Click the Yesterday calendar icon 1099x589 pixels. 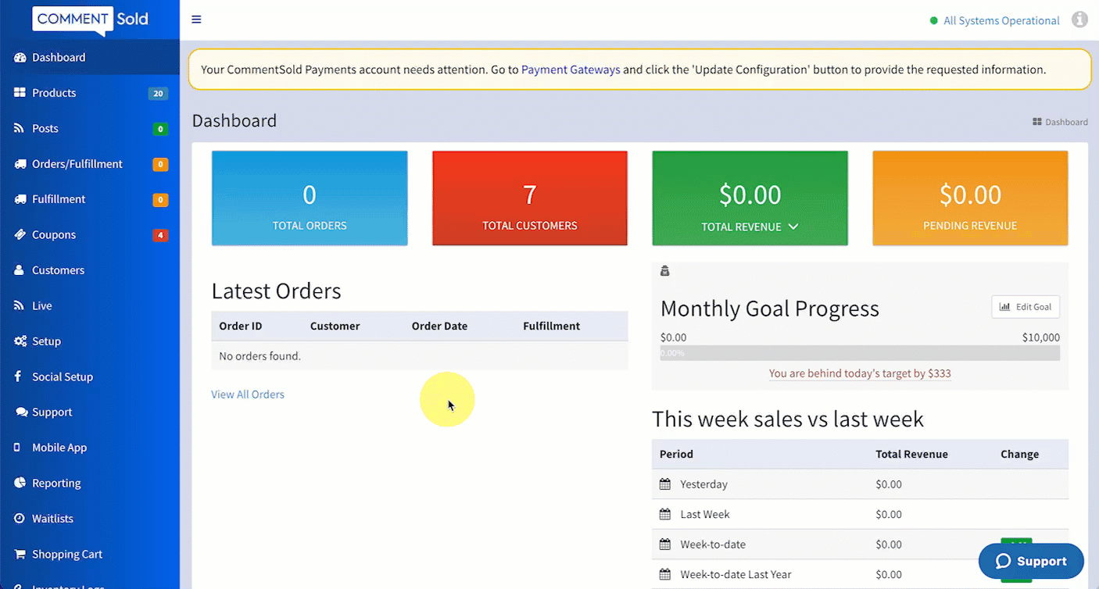[665, 484]
